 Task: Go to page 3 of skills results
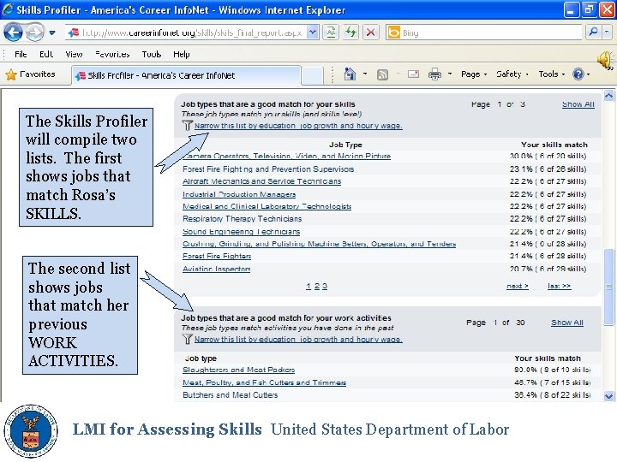click(325, 286)
